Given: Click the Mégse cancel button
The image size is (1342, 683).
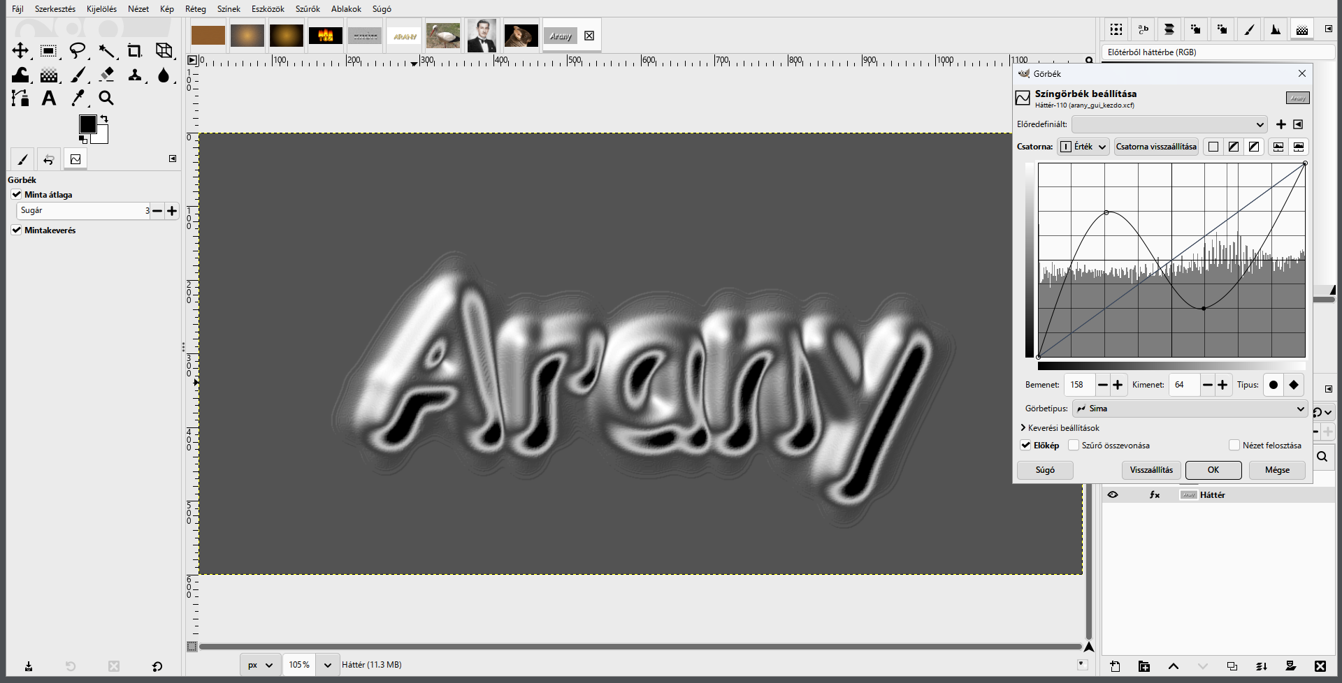Looking at the screenshot, I should coord(1277,470).
